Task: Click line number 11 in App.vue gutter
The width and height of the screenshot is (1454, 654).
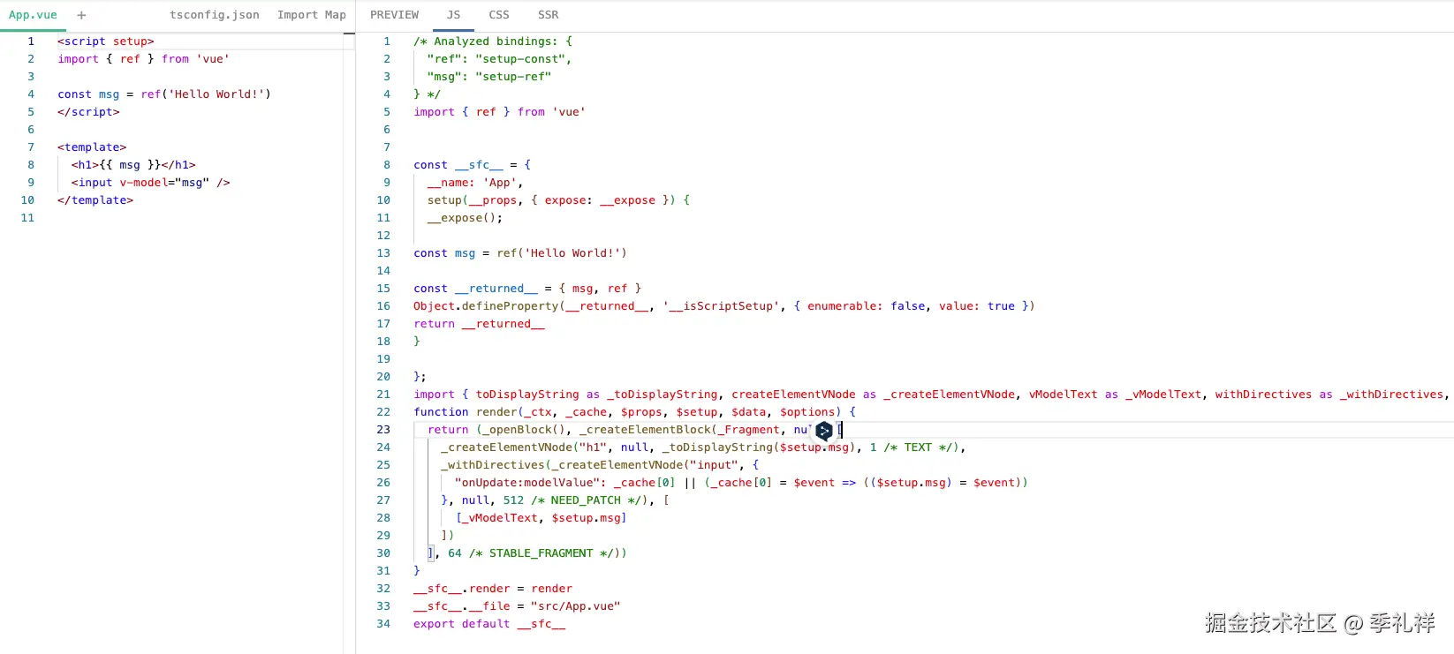Action: (27, 218)
